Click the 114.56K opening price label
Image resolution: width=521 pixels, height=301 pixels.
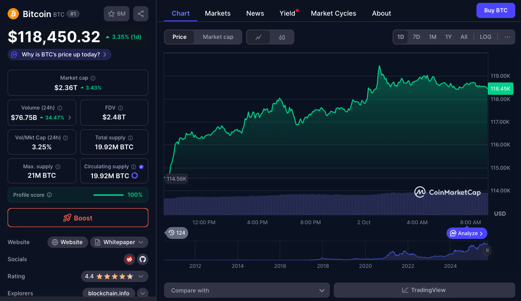point(176,179)
